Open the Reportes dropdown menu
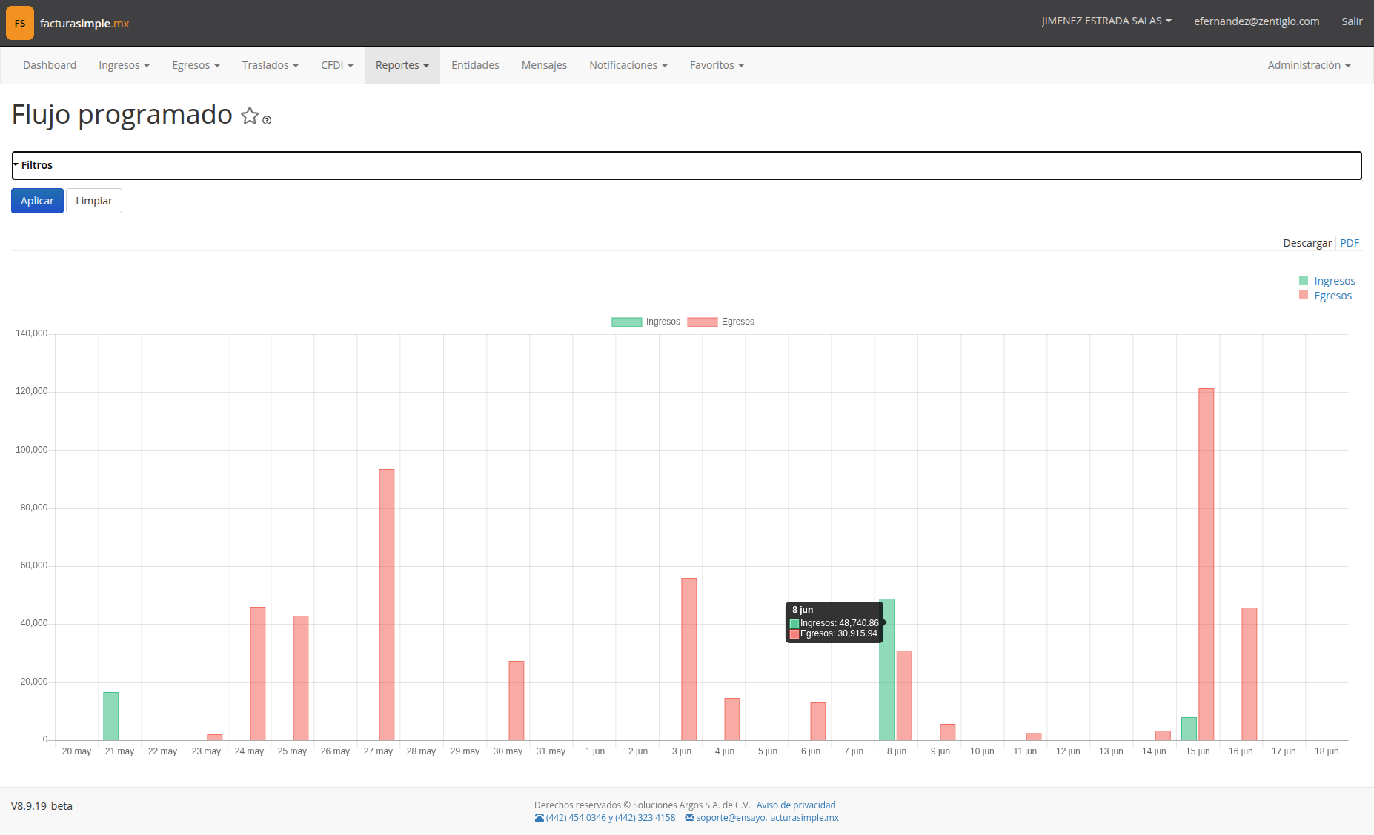The width and height of the screenshot is (1374, 835). tap(402, 65)
